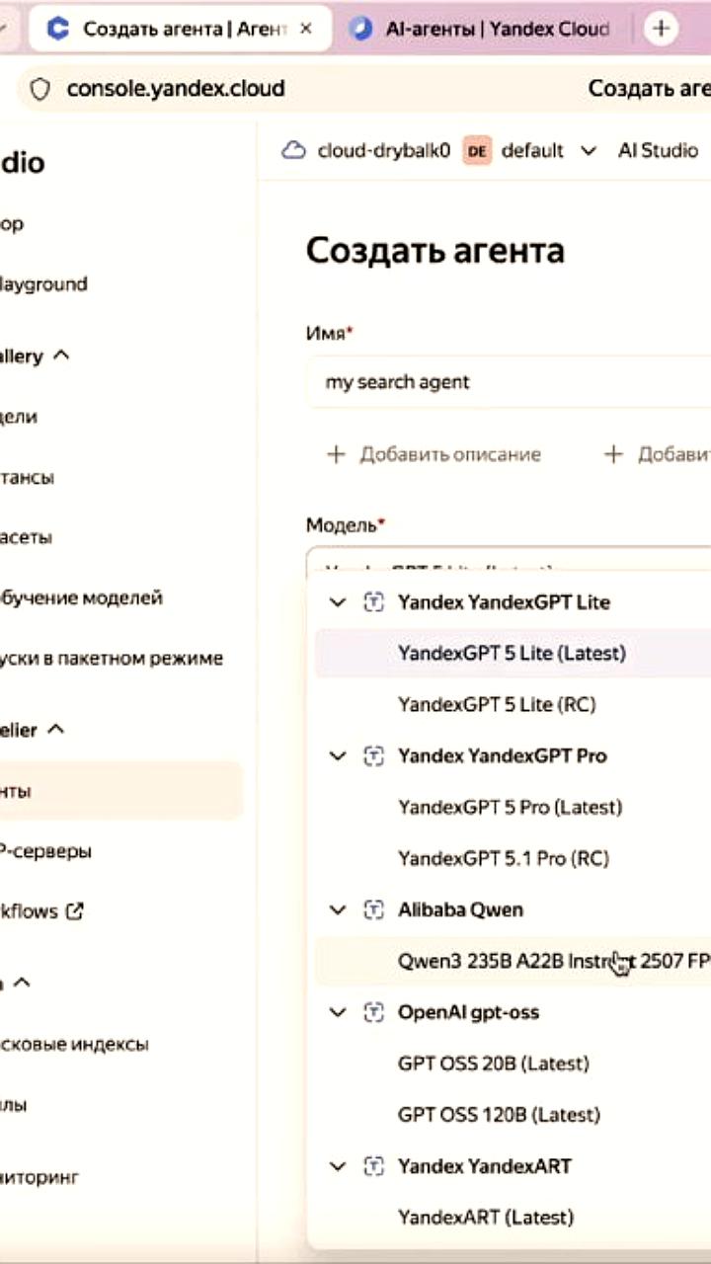Click the cloud icon beside cloud-drybalk0
This screenshot has width=711, height=1264.
click(x=293, y=150)
